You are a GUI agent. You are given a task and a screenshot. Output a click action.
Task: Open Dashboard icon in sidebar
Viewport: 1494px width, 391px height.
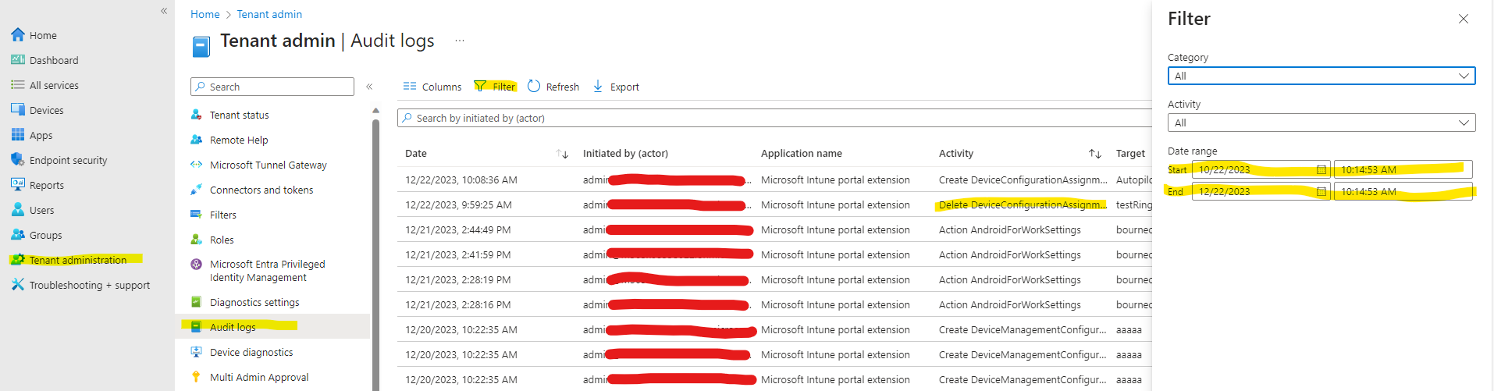pos(18,60)
